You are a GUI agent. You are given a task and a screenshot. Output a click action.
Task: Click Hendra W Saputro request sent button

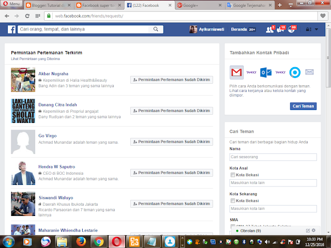point(172,173)
